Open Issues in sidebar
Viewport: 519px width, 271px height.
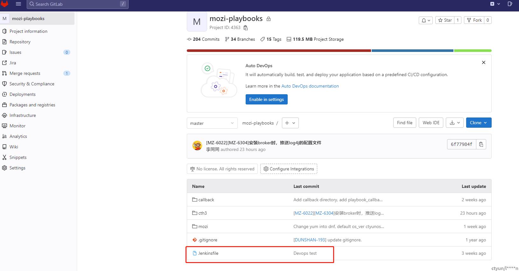[x=15, y=52]
